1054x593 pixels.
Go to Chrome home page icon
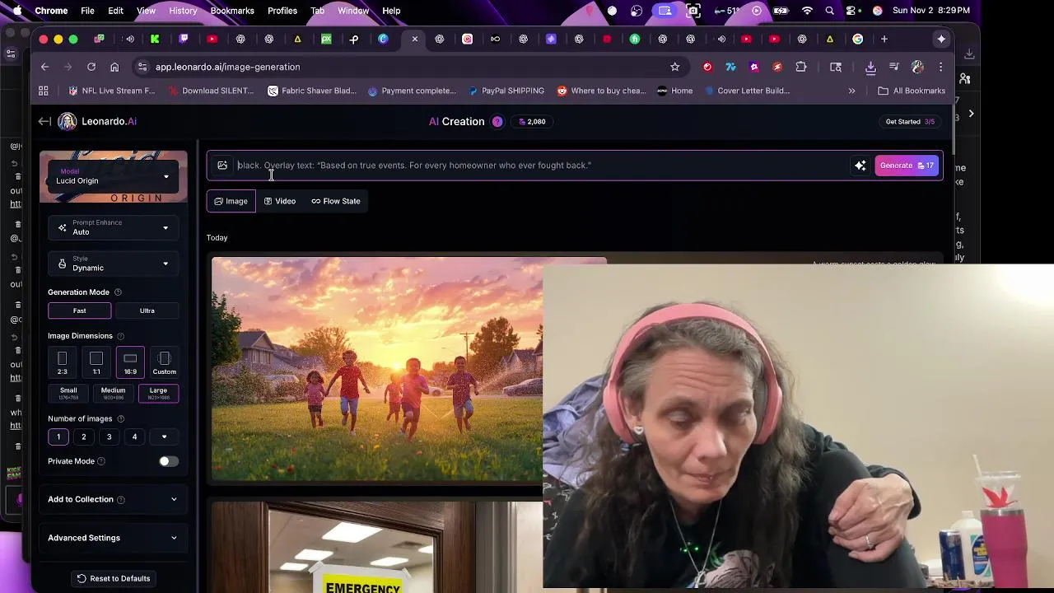tap(114, 67)
